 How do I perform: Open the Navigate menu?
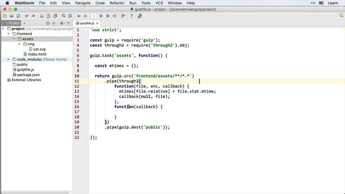pos(82,3)
